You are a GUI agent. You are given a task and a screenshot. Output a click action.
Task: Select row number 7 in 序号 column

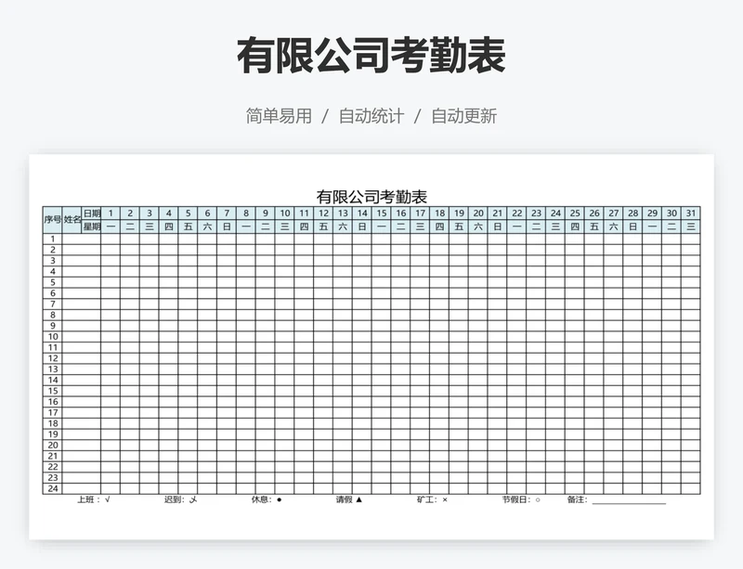(x=53, y=304)
